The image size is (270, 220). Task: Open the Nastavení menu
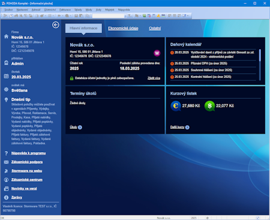click(22, 10)
